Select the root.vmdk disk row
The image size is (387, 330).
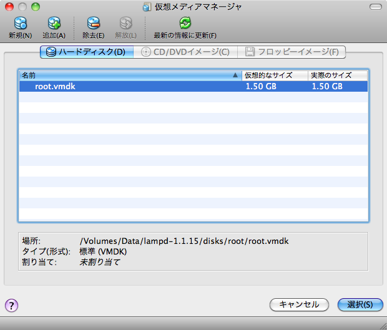coord(193,86)
